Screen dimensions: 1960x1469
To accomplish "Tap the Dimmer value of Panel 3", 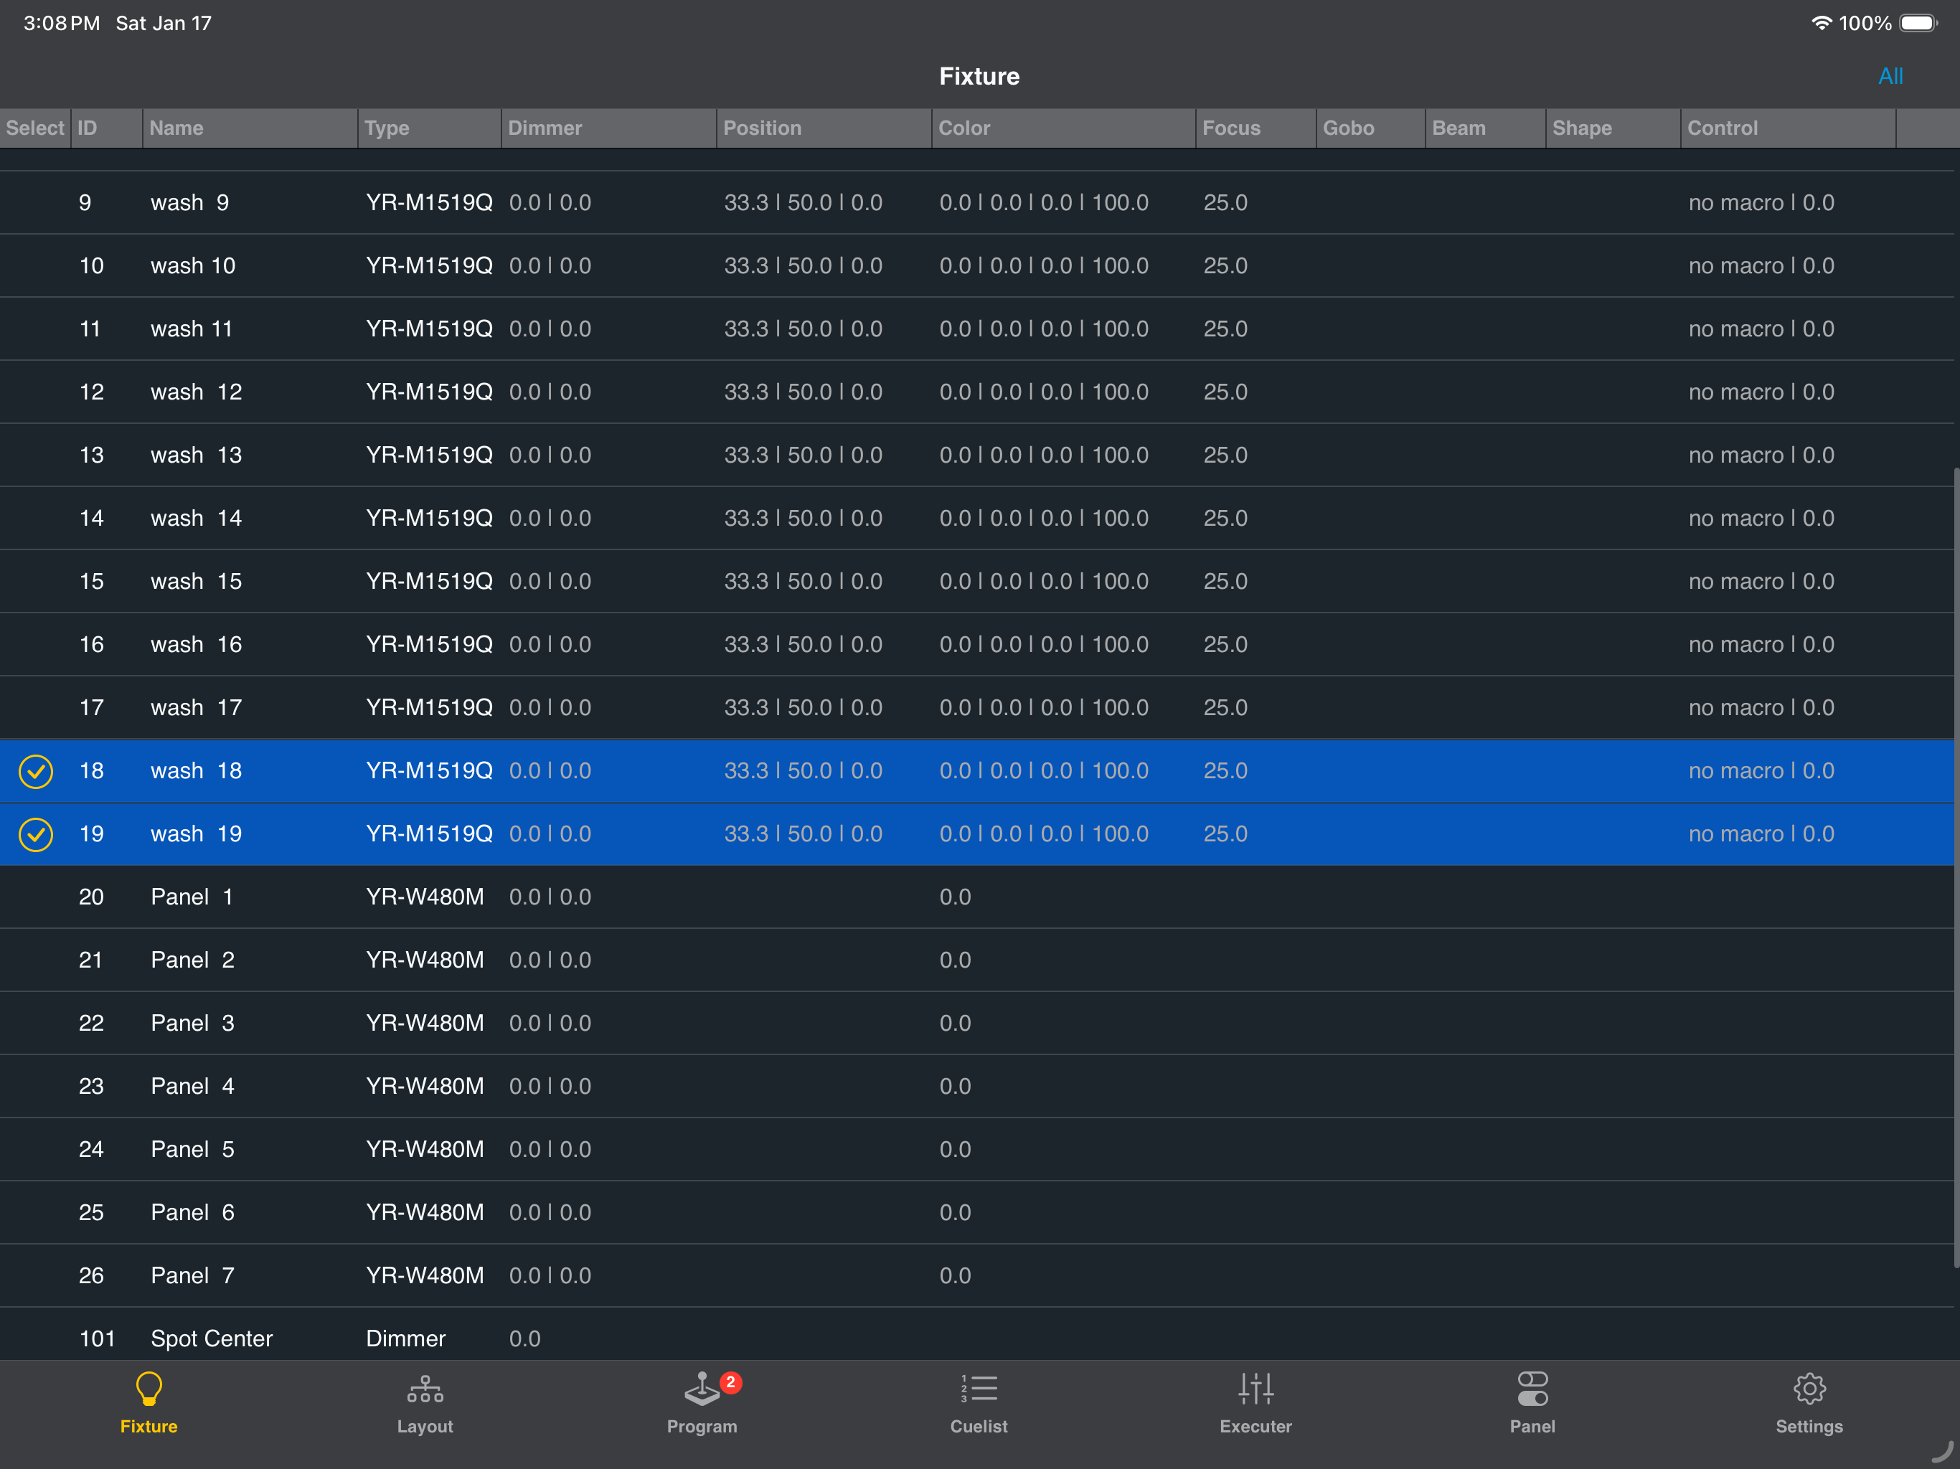I will (x=550, y=1024).
